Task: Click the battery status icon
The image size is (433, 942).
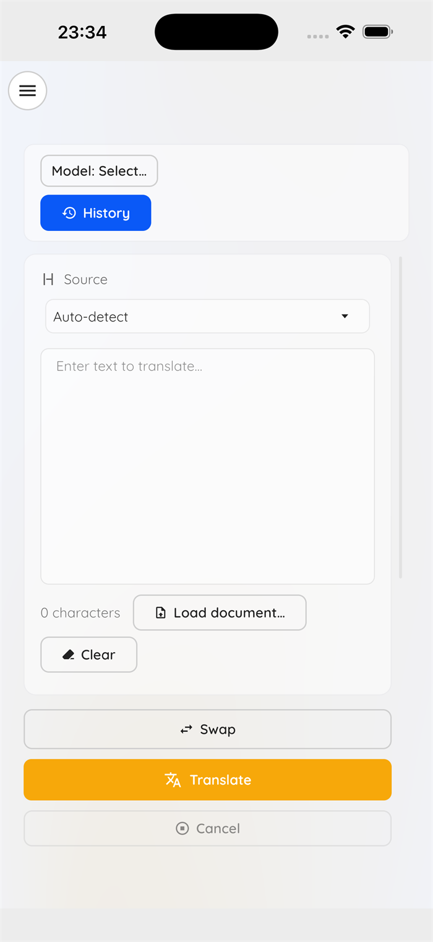Action: pos(377,32)
